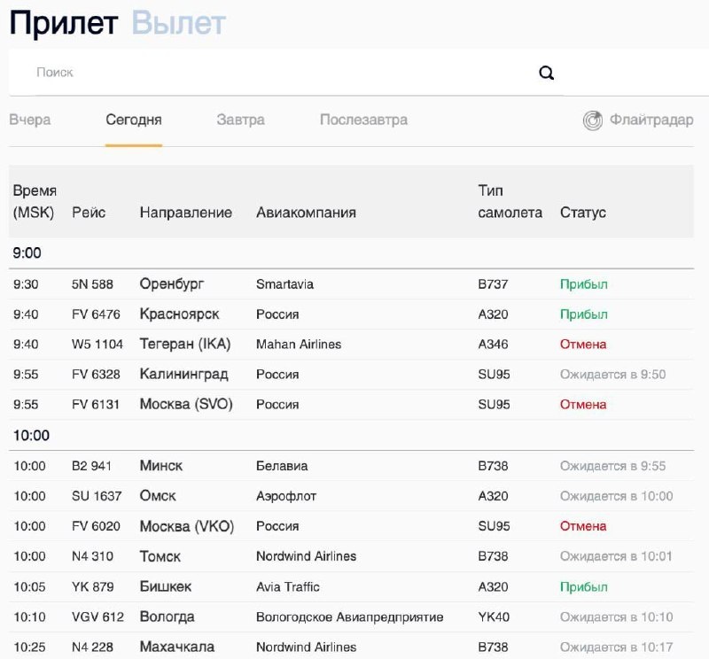Open the Флайтрадар link
Viewport: 709px width, 659px height.
point(651,120)
